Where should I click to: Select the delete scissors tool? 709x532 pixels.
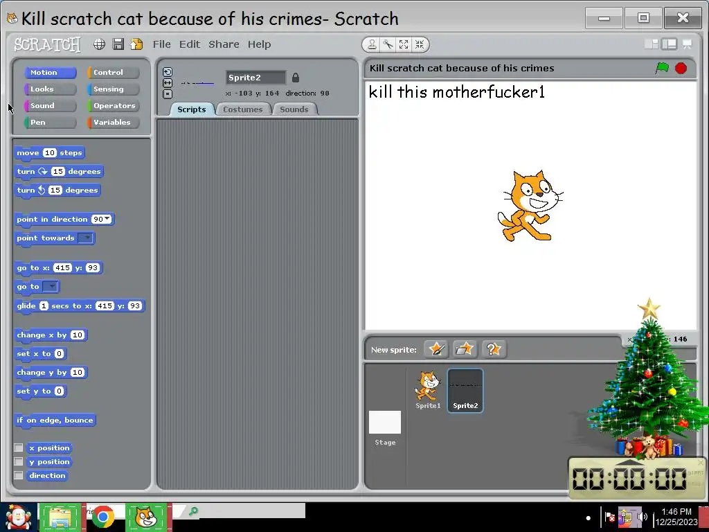click(388, 44)
